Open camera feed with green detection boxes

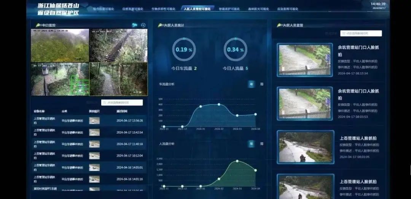click(60, 79)
